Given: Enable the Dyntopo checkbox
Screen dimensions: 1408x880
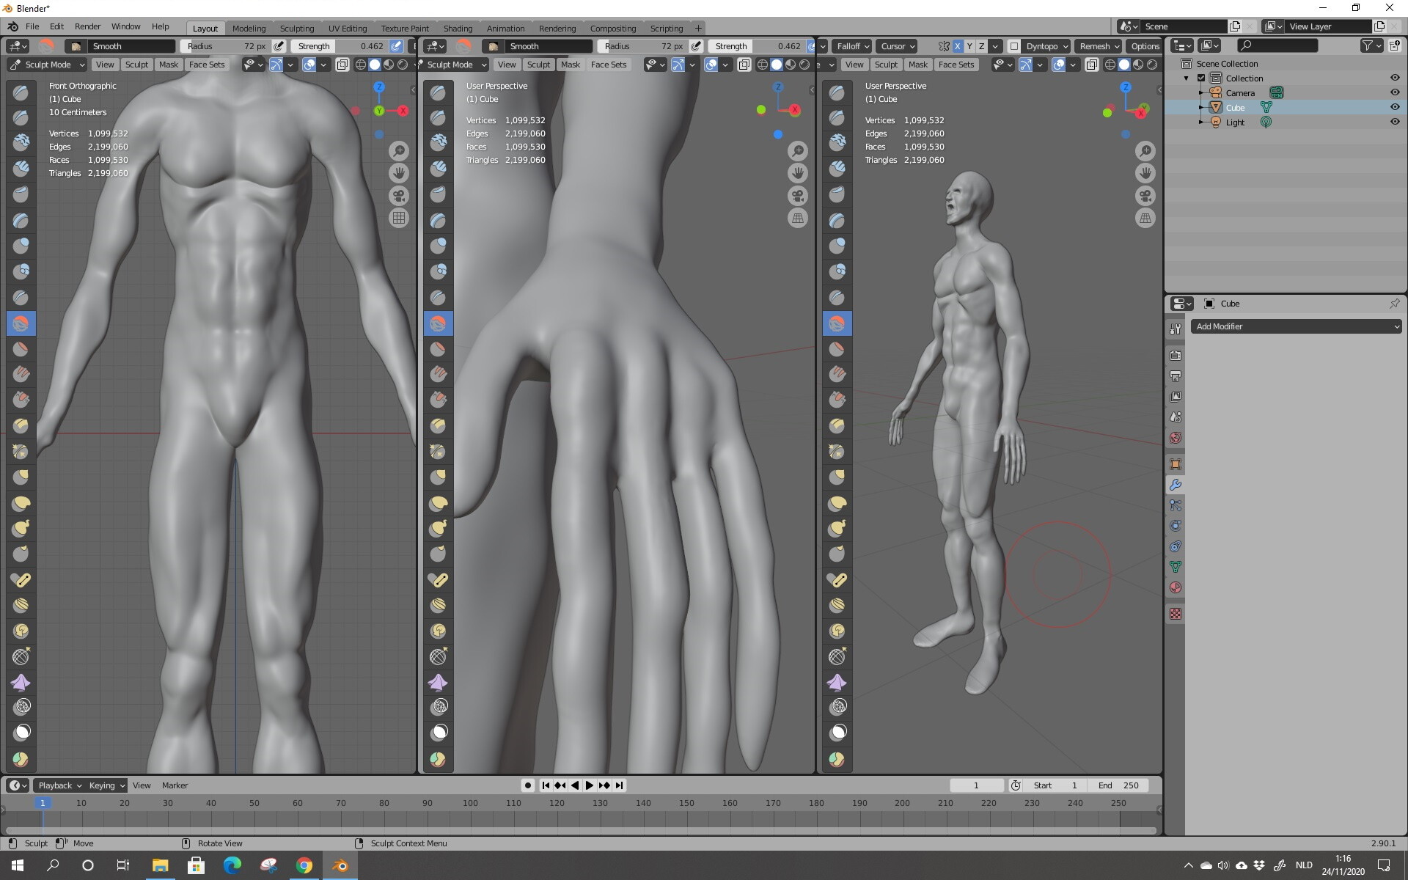Looking at the screenshot, I should (1014, 46).
